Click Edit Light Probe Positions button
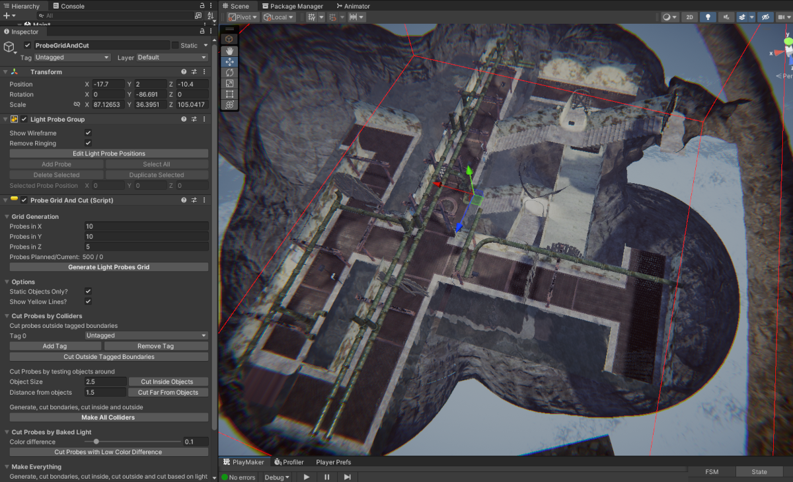Image resolution: width=793 pixels, height=482 pixels. 109,153
